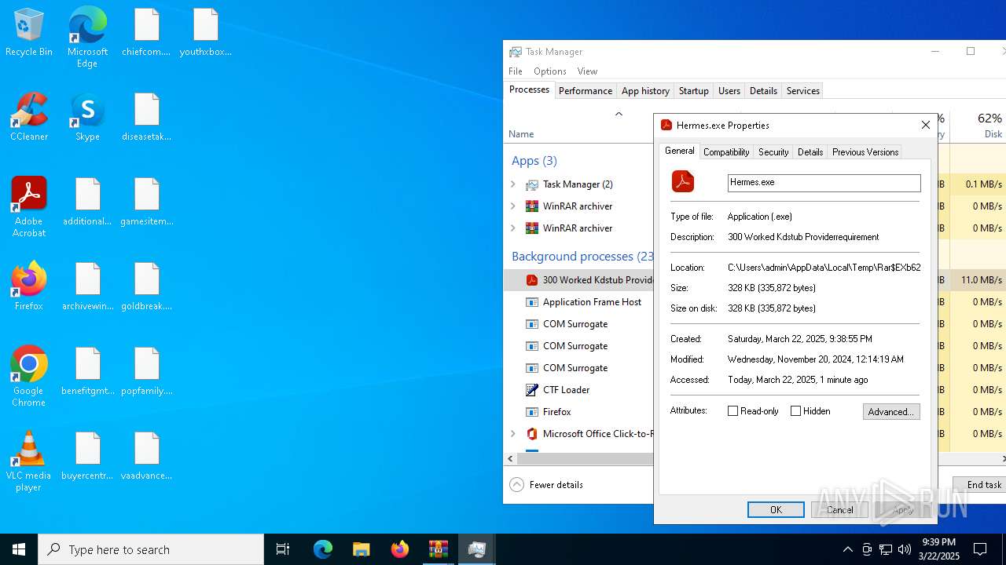This screenshot has width=1006, height=565.
Task: Close the Hermes.exe Properties dialog
Action: click(926, 125)
